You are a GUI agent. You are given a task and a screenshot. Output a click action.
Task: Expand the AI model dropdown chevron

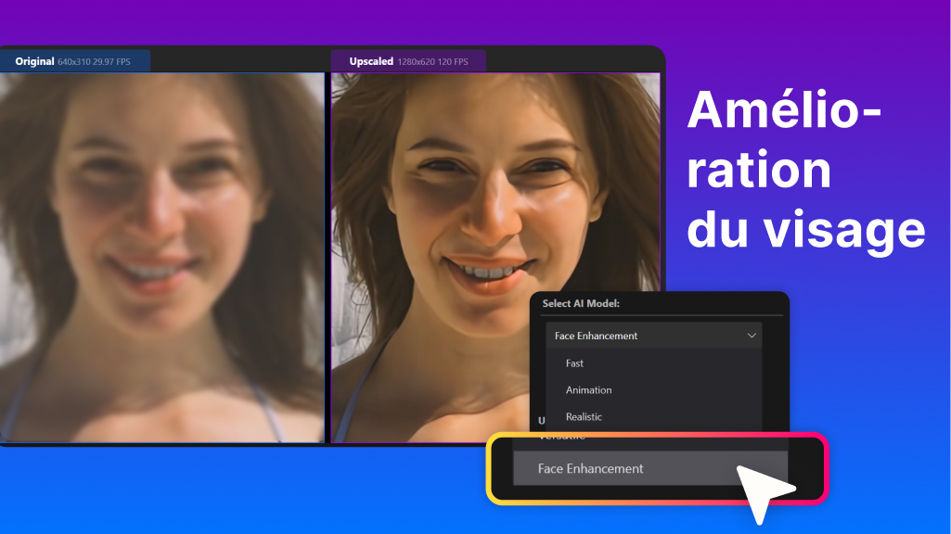tap(752, 335)
